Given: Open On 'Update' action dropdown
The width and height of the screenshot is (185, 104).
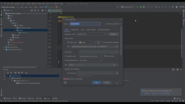Looking at the screenshot, I should pyautogui.click(x=91, y=56).
